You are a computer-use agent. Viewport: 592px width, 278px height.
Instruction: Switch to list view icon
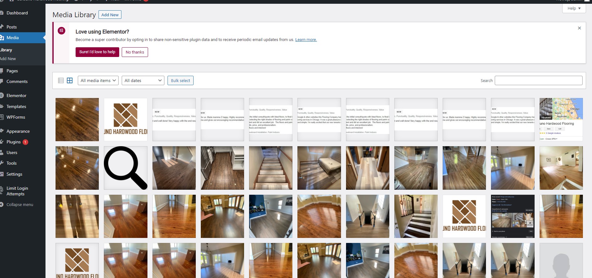61,80
